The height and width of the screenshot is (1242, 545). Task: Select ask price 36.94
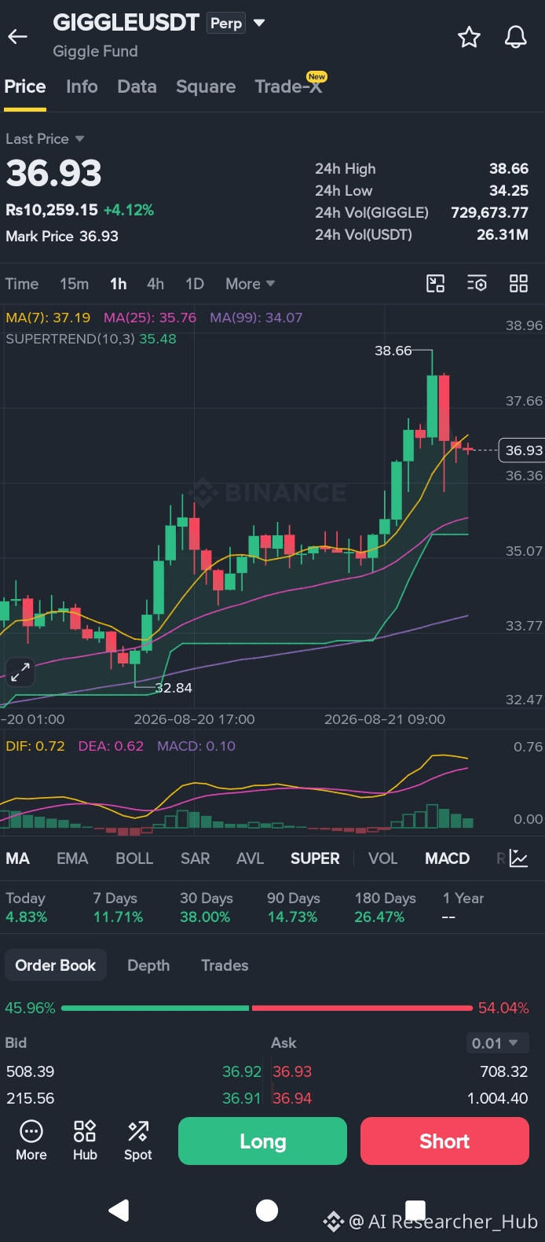click(x=292, y=1098)
